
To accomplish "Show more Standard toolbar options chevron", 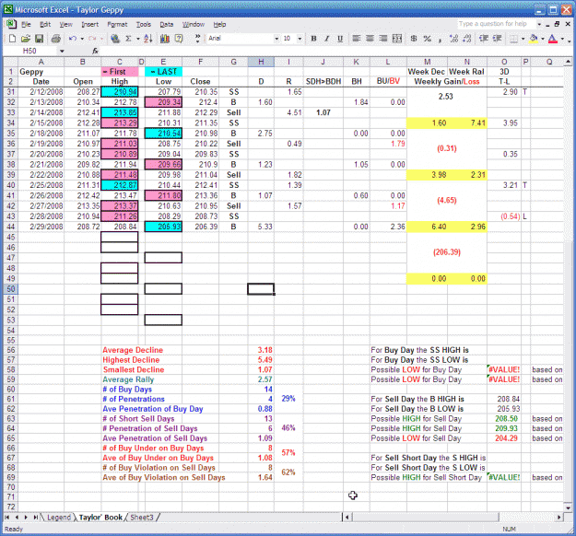I will pos(197,38).
